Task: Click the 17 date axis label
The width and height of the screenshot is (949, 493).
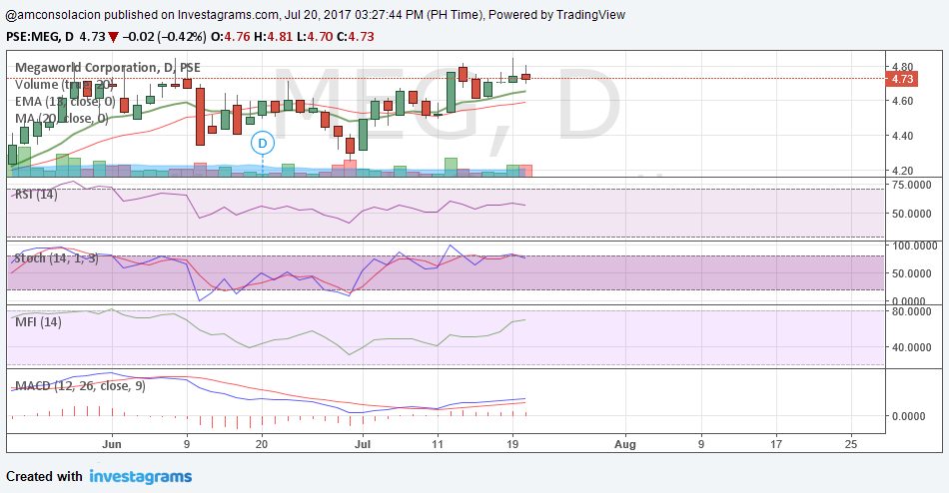Action: tap(776, 444)
